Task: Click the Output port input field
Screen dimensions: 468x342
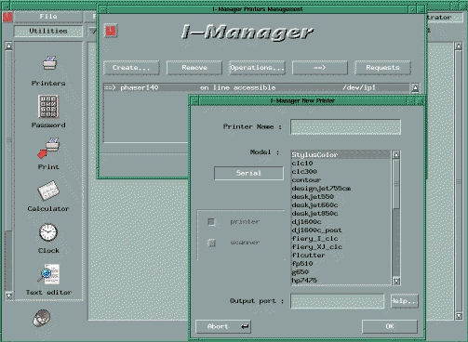Action: pyautogui.click(x=337, y=301)
